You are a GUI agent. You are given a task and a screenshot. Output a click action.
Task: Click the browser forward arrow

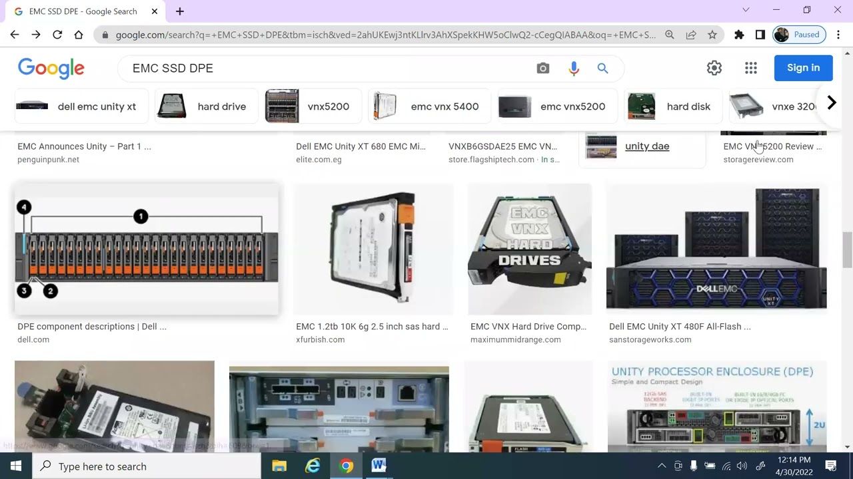pos(36,35)
